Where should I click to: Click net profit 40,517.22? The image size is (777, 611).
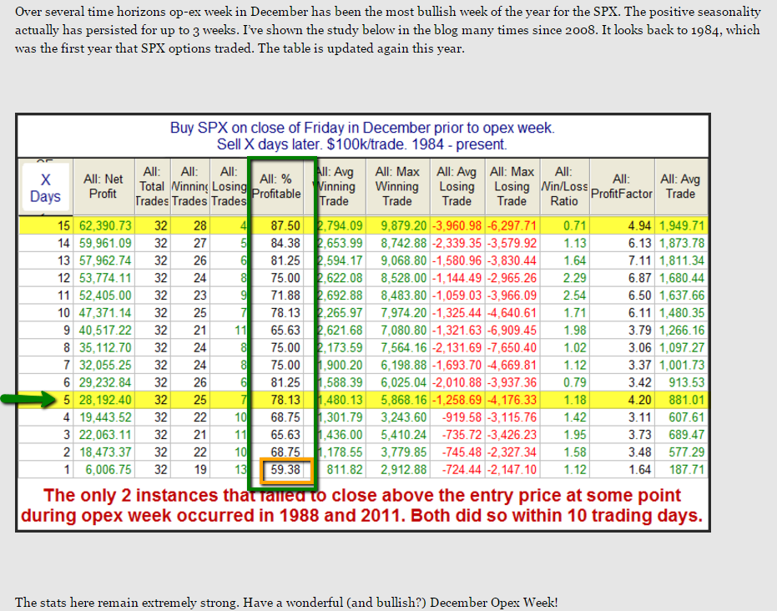(x=105, y=330)
